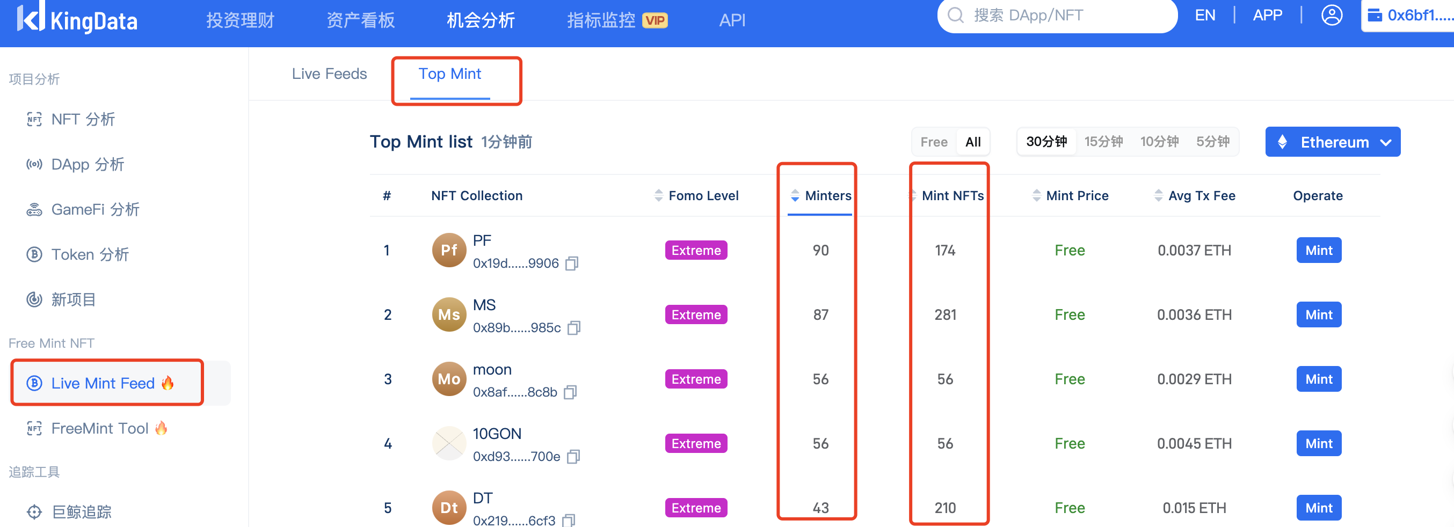Open the API nav item
The width and height of the screenshot is (1454, 527).
click(x=732, y=20)
